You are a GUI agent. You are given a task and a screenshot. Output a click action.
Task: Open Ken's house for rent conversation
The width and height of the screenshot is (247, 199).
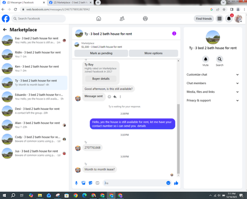tap(34, 69)
